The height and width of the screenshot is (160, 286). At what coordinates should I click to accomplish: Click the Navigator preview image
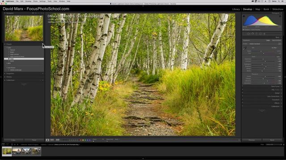[x=24, y=28]
